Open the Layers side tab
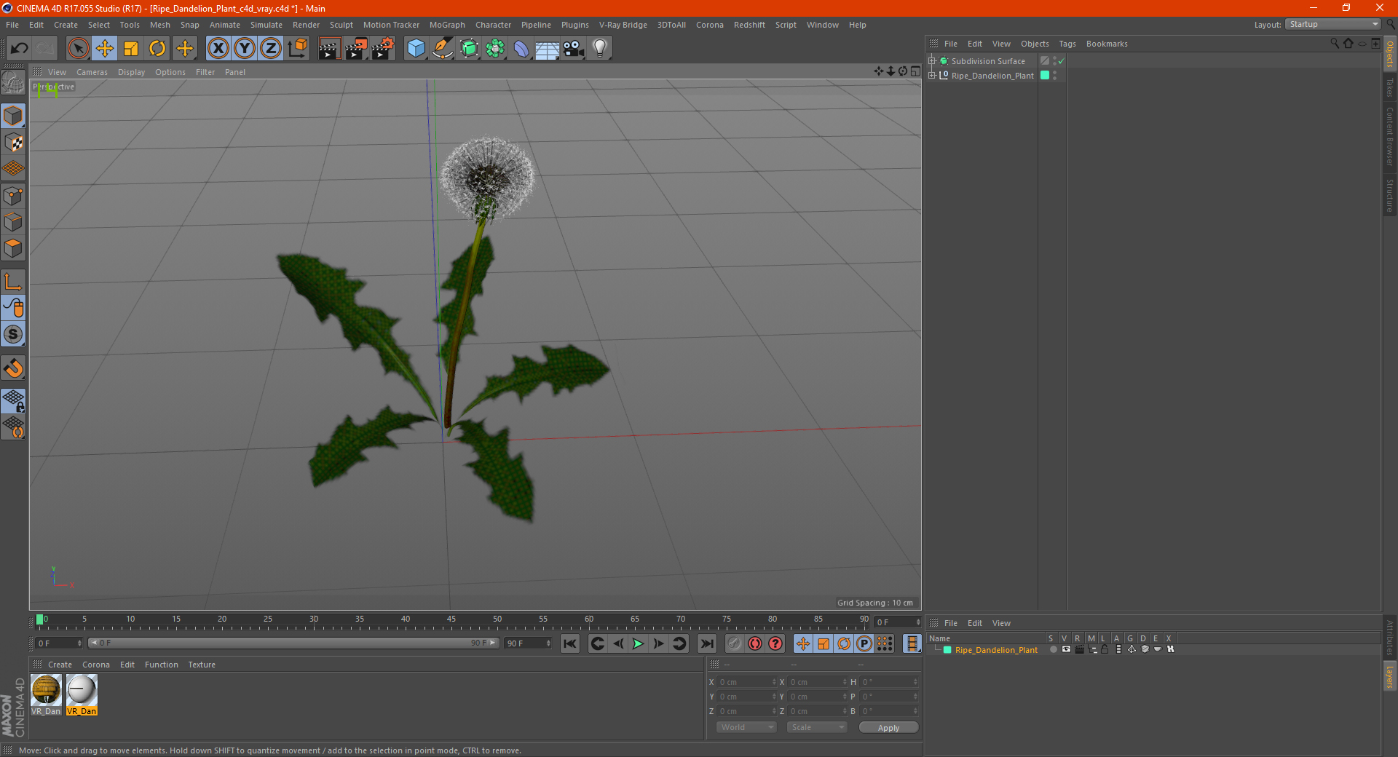Image resolution: width=1398 pixels, height=757 pixels. pyautogui.click(x=1389, y=676)
